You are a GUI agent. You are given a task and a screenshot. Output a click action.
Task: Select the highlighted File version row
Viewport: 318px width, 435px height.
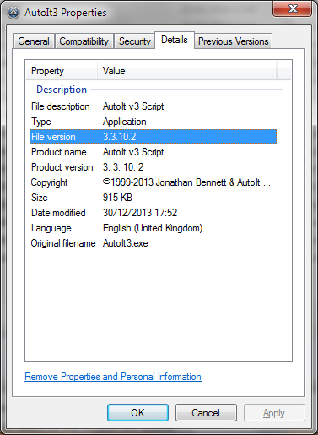(x=153, y=137)
